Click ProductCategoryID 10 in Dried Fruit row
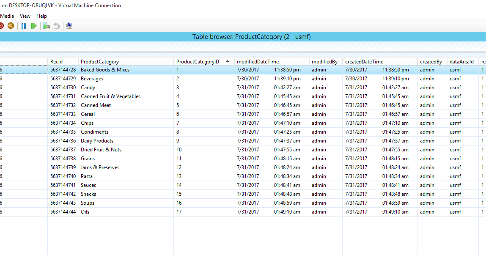The height and width of the screenshot is (255, 486). 179,150
